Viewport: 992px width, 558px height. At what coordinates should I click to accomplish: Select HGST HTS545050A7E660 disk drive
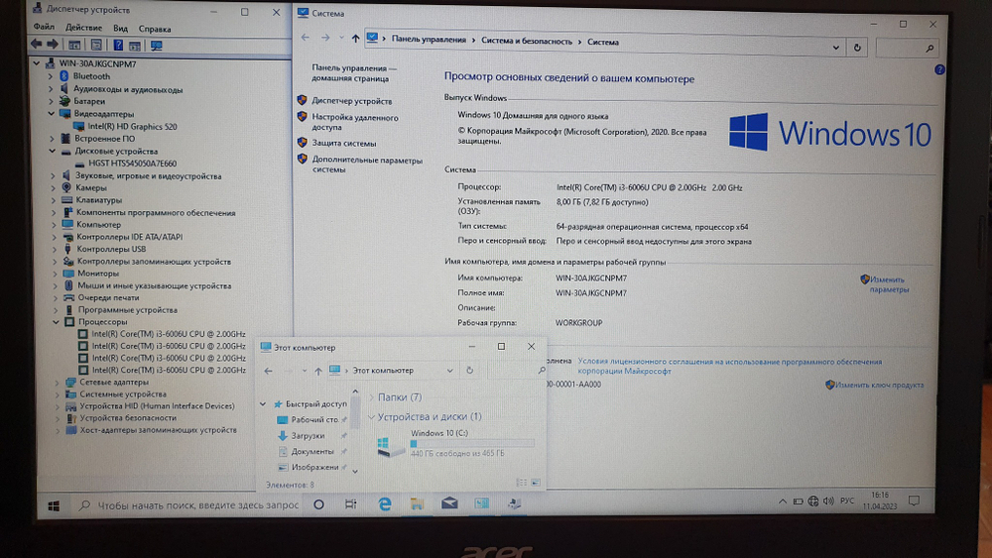133,164
